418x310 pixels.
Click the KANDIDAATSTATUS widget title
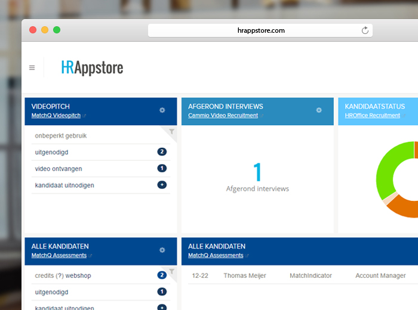pyautogui.click(x=375, y=107)
